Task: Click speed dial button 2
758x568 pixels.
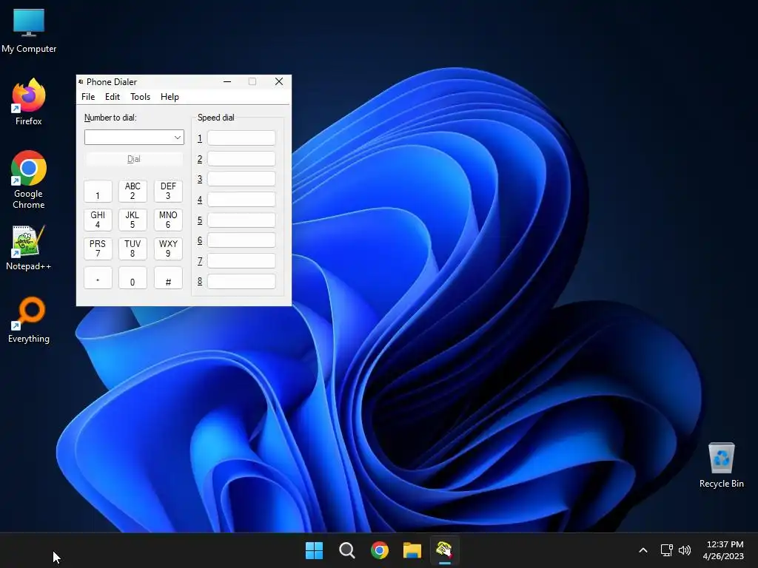Action: click(x=241, y=159)
